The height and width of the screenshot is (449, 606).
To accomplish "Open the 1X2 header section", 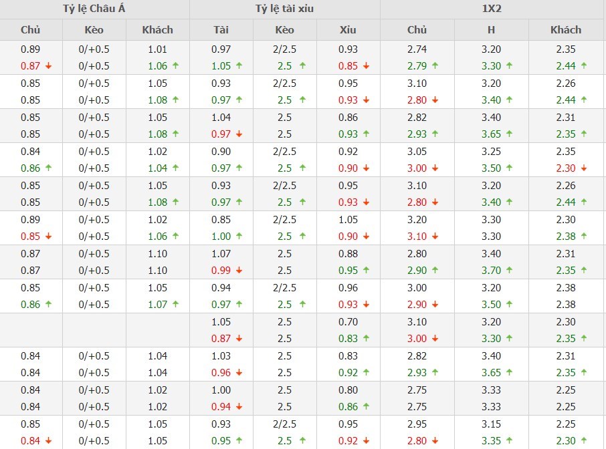I will pos(492,9).
